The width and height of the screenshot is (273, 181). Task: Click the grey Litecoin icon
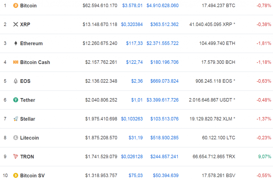point(16,138)
